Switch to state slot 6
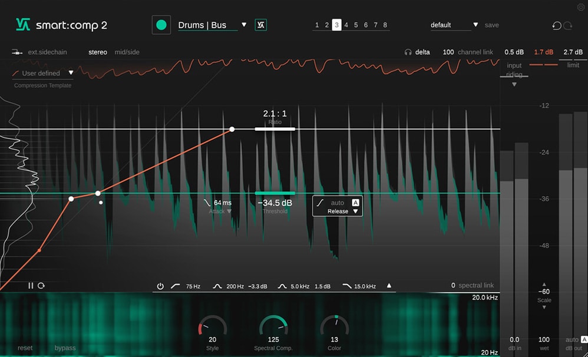 click(366, 25)
